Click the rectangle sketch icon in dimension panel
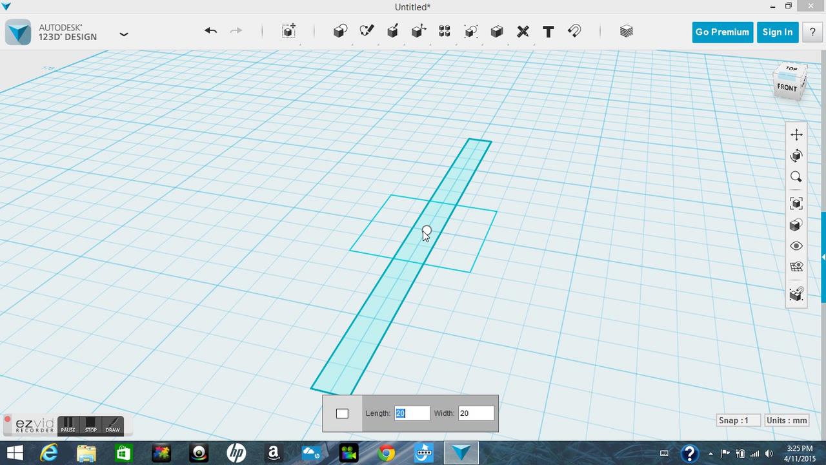826x465 pixels. point(342,413)
